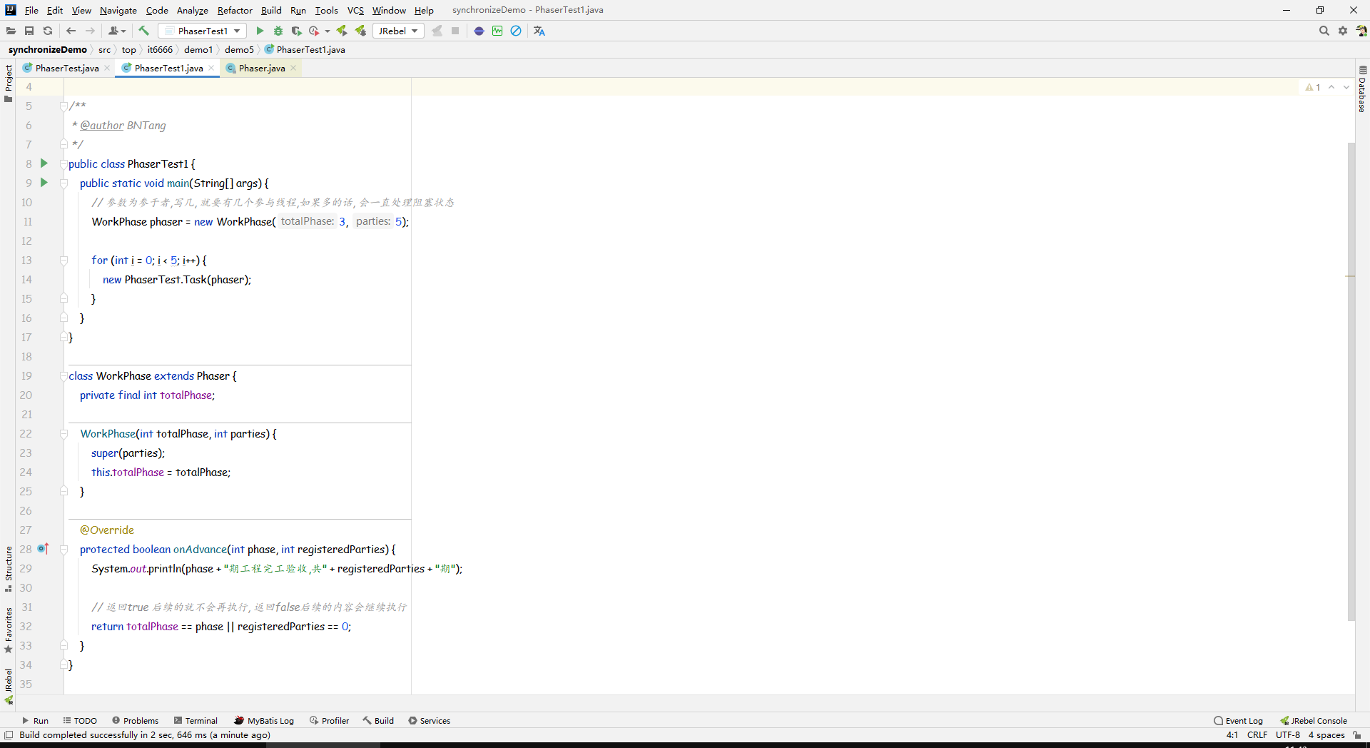Collapse the for loop fold at line 13
The width and height of the screenshot is (1370, 748).
click(64, 261)
